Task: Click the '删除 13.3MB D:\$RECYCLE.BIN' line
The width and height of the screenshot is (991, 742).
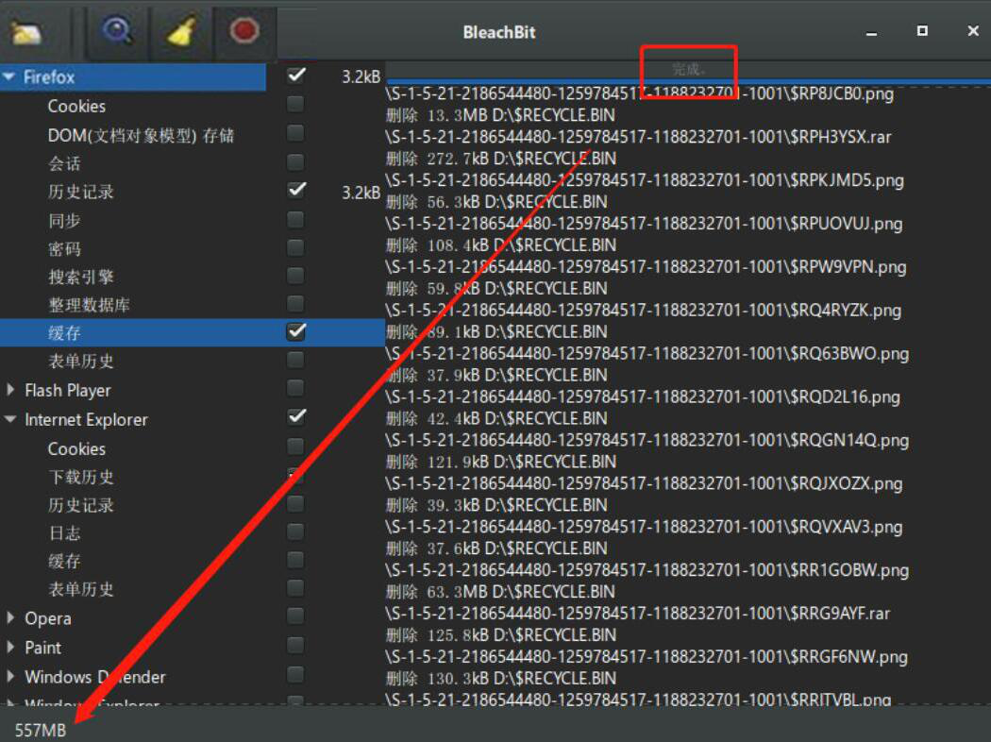Action: [500, 115]
